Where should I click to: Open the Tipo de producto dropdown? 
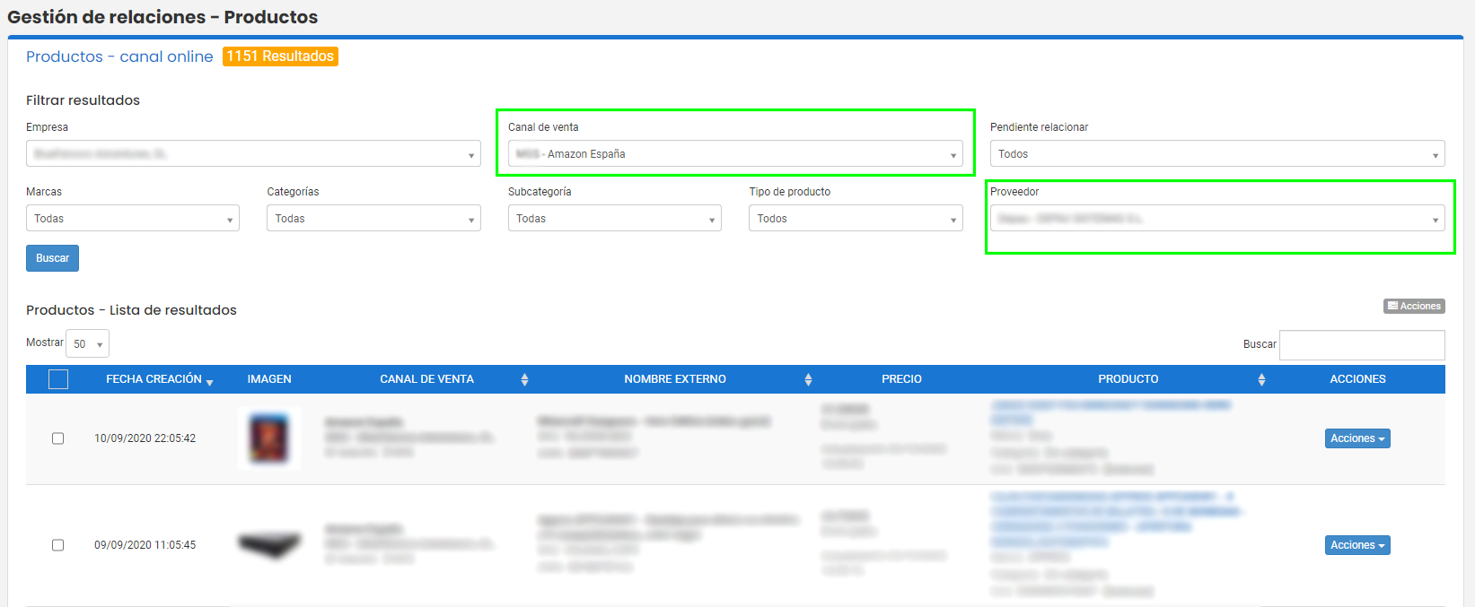pyautogui.click(x=856, y=219)
